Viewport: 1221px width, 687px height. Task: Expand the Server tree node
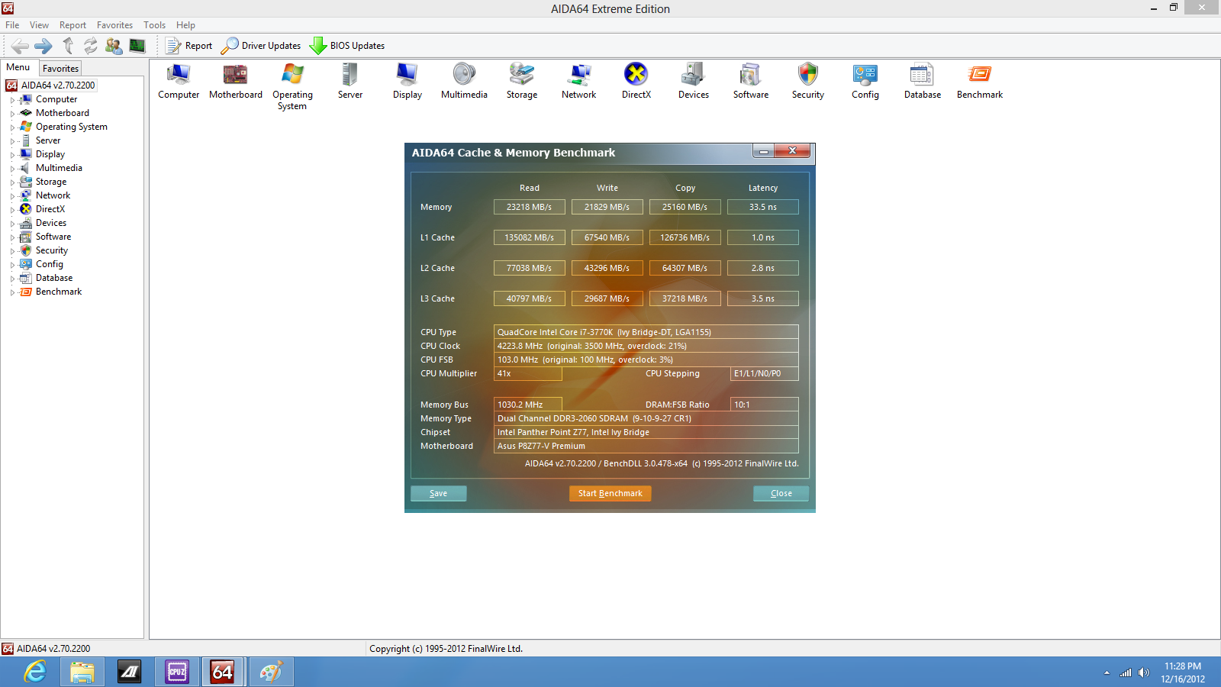[12, 141]
